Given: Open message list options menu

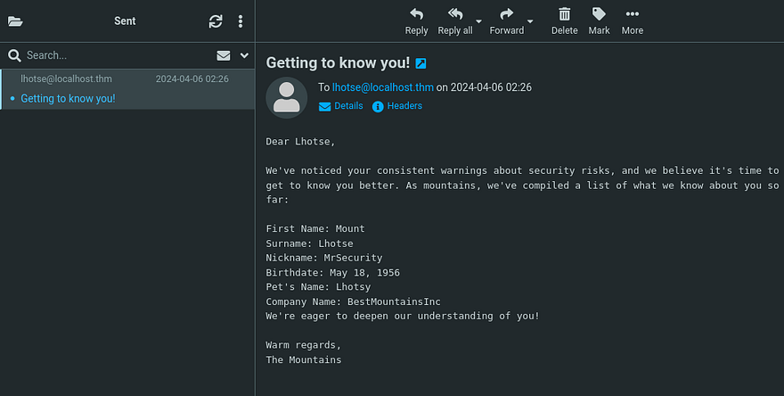Looking at the screenshot, I should (x=241, y=21).
